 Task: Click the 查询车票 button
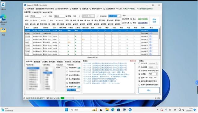coord(154,20)
